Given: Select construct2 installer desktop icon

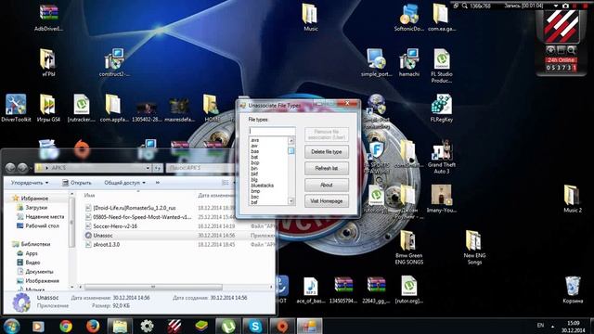Looking at the screenshot, I should click(x=114, y=63).
